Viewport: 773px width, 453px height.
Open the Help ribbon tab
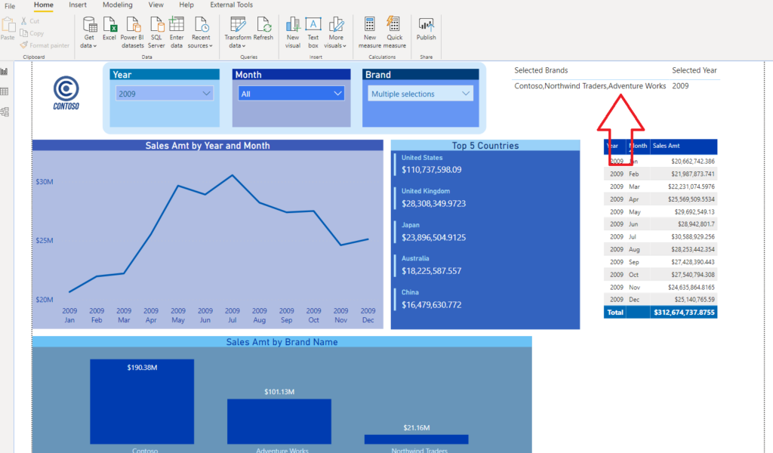186,5
